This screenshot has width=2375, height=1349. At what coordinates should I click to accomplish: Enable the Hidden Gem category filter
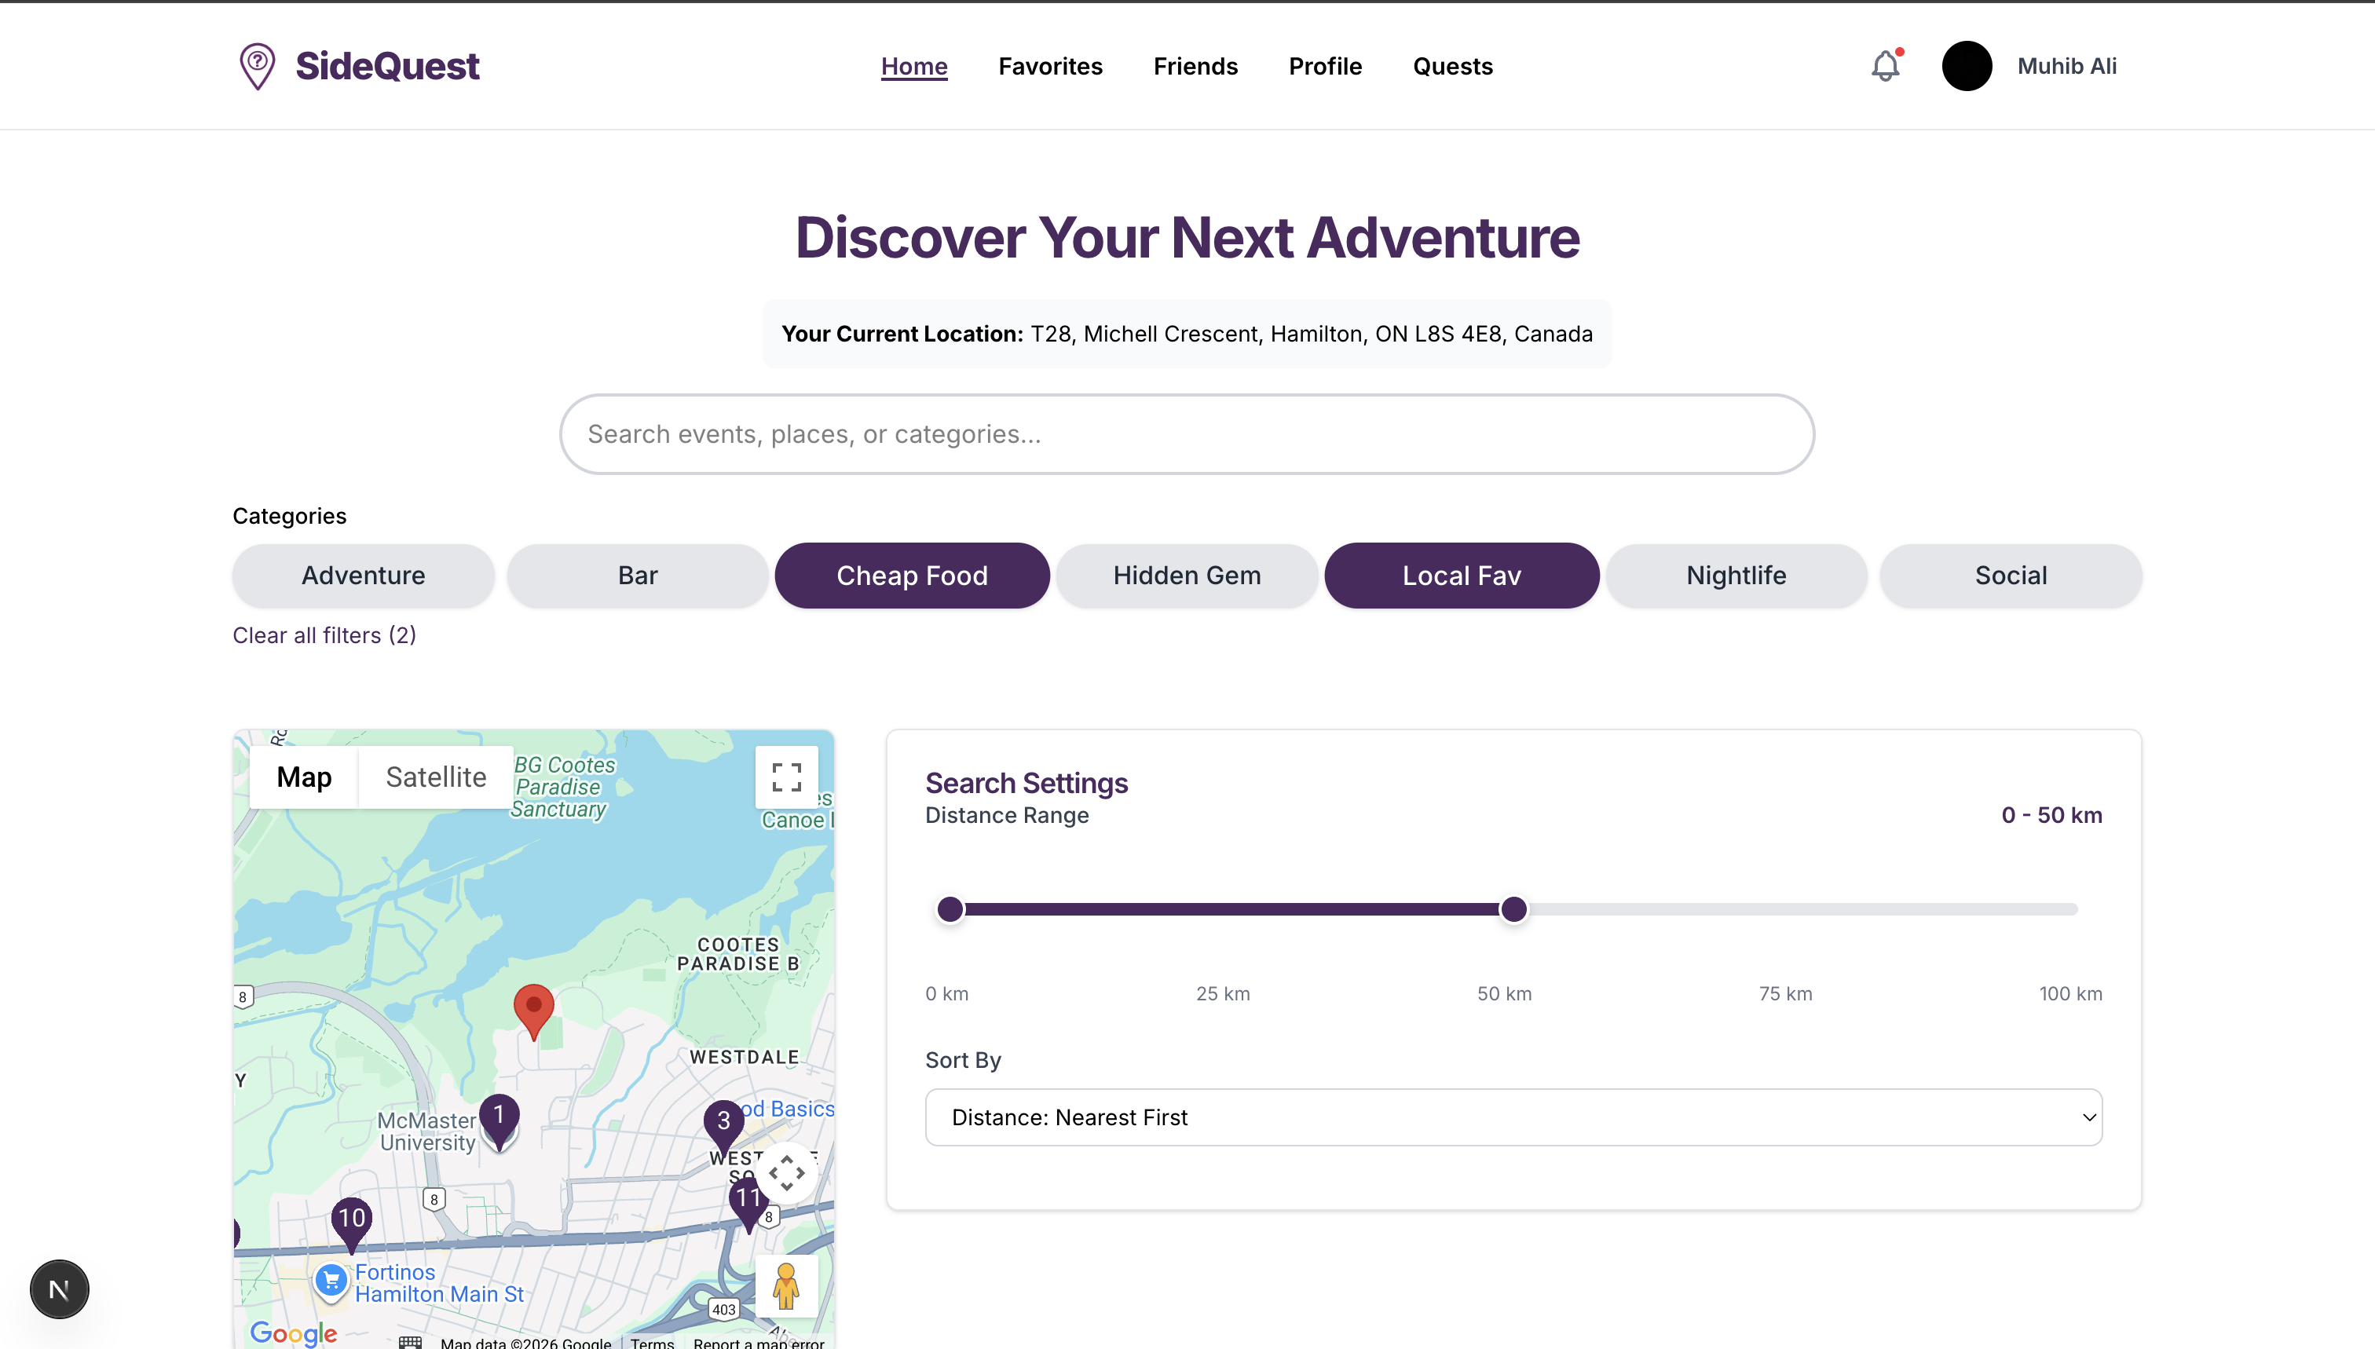[1186, 576]
